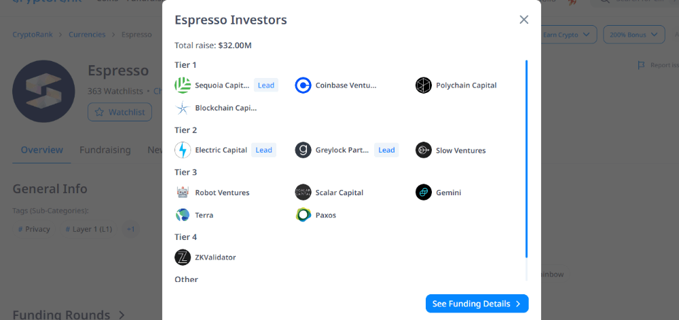
Task: Click the Blockchain Capital star icon
Action: tap(183, 108)
